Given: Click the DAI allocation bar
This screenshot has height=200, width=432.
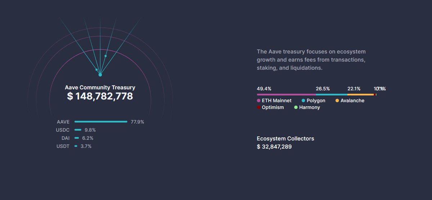Looking at the screenshot, I should point(77,138).
